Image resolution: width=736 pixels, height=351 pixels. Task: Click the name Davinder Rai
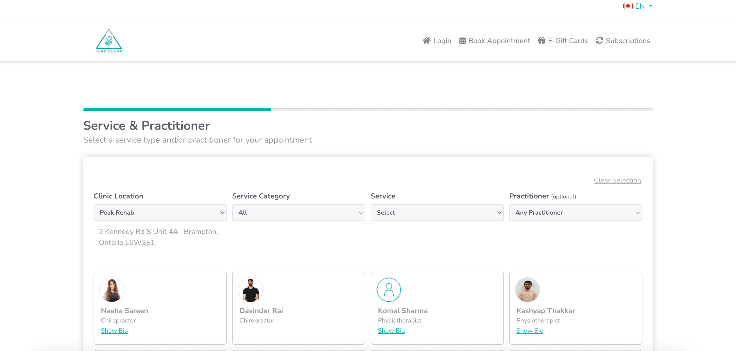coord(261,311)
